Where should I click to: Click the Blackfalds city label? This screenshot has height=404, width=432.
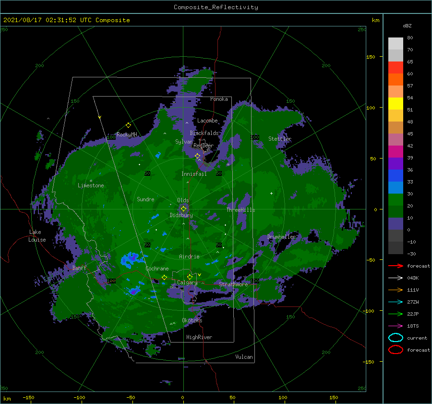[204, 133]
